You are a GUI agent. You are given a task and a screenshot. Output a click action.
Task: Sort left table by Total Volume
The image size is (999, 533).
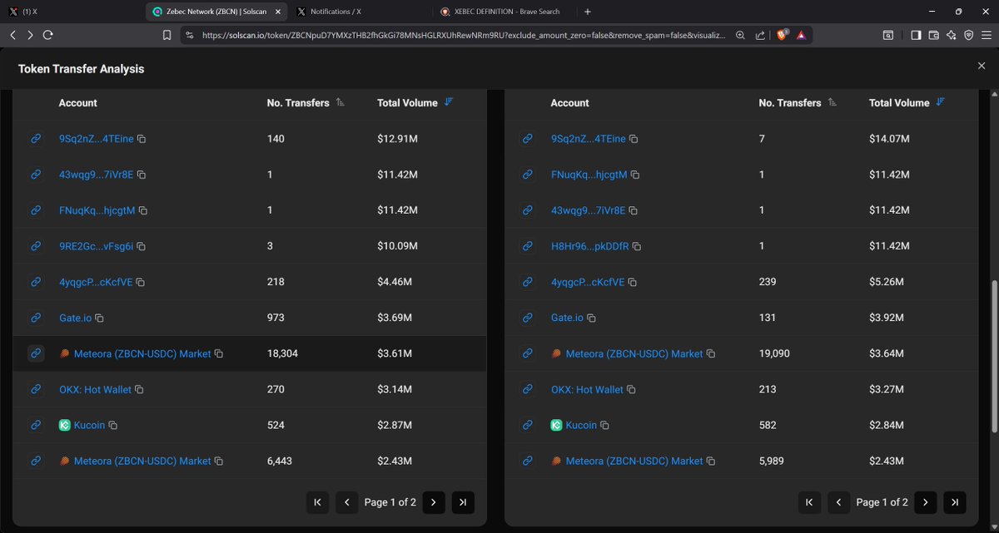click(449, 102)
